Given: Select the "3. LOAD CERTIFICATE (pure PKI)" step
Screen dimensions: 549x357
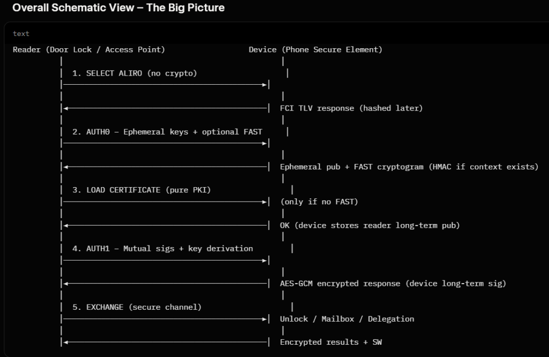Looking at the screenshot, I should (145, 190).
